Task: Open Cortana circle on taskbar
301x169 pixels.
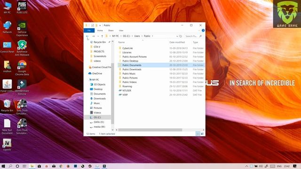Action: (17, 166)
